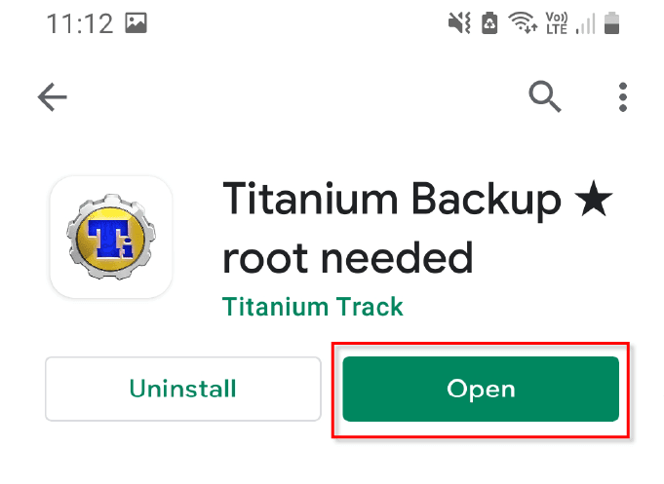Tap the VoLTE indicator in status bar
Image resolution: width=664 pixels, height=484 pixels.
click(x=557, y=22)
